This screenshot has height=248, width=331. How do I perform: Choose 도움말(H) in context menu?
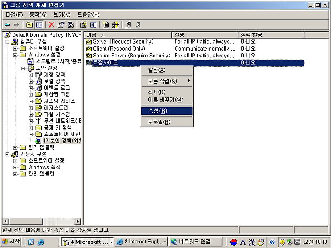pos(166,122)
